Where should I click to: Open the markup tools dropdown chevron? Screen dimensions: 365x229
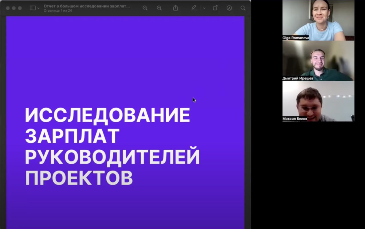pyautogui.click(x=204, y=8)
